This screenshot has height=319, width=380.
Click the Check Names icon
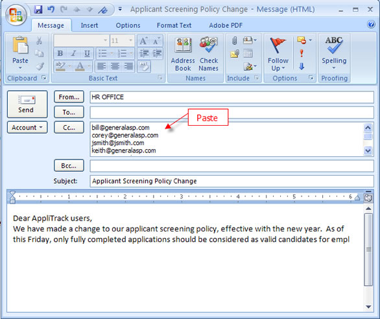(x=208, y=54)
